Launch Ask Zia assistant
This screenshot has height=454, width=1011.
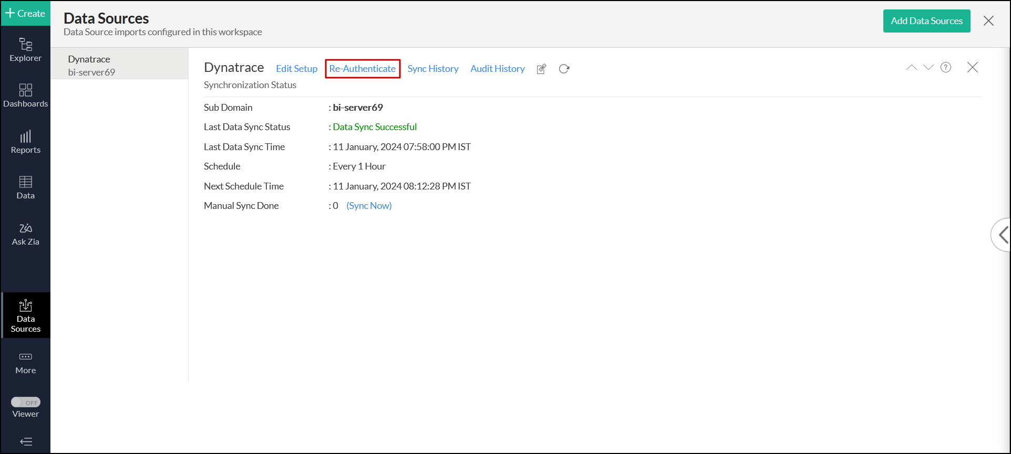pyautogui.click(x=25, y=234)
